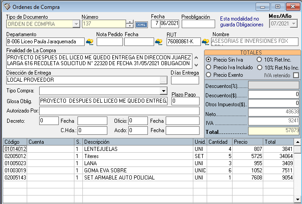This screenshot has width=302, height=204.
Task: Open the Nota Pedido search binoculars icon
Action: [159, 42]
